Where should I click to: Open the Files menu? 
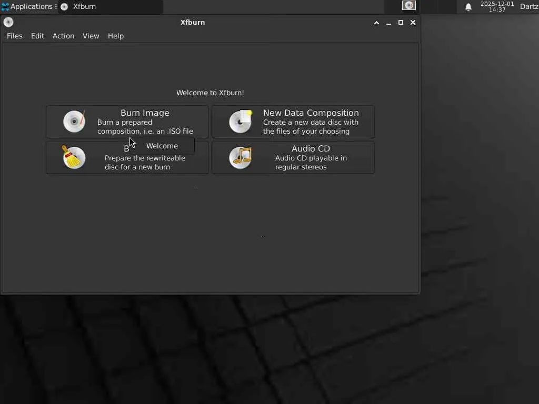[x=15, y=36]
